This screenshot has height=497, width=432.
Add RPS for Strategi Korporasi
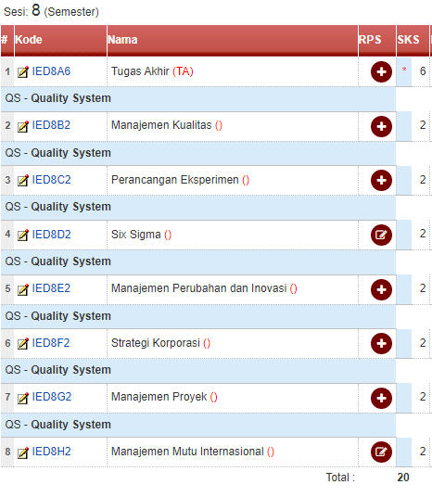pyautogui.click(x=381, y=343)
